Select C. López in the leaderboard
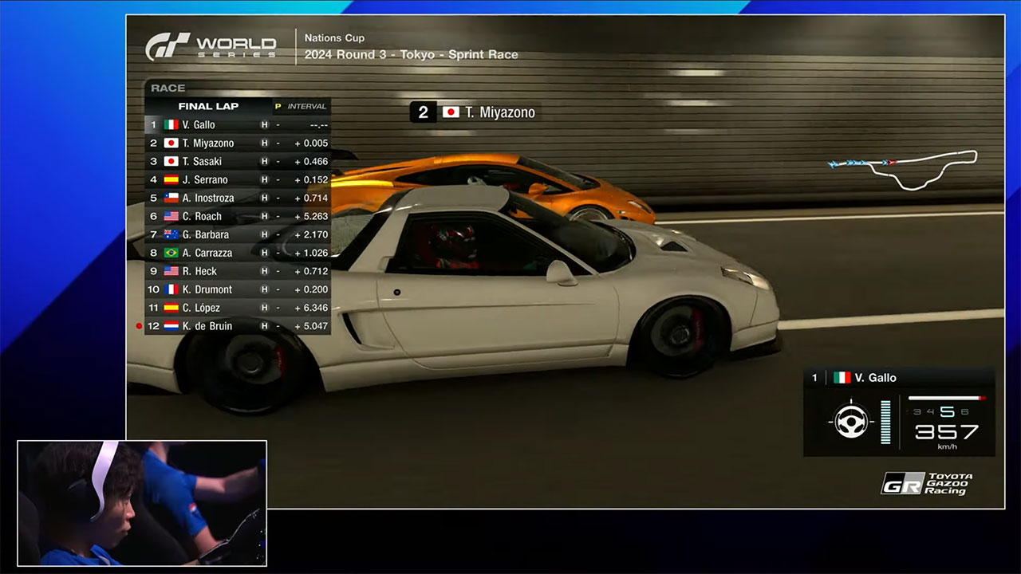 (202, 309)
